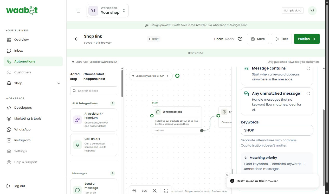Click the Continue output port dot

pos(202,130)
